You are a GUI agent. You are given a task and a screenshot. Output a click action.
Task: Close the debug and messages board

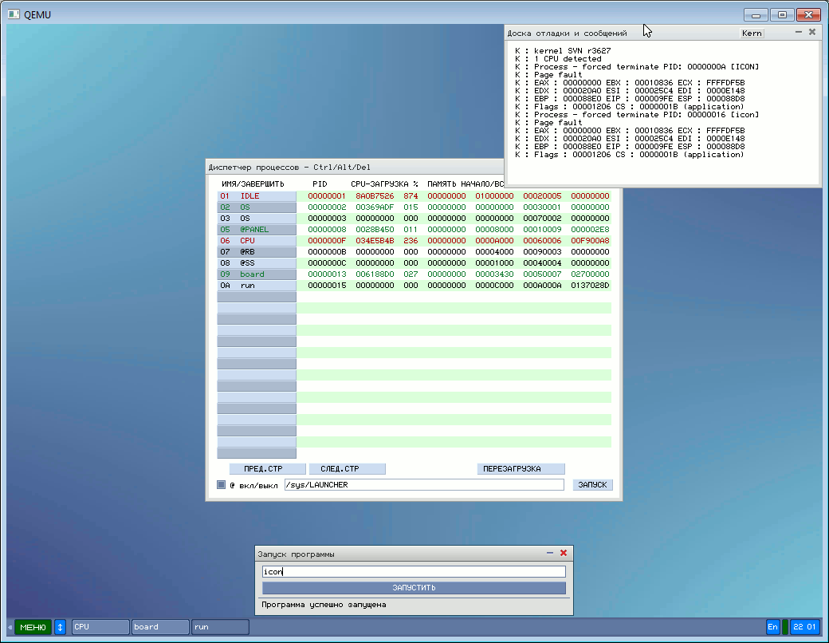[x=812, y=32]
